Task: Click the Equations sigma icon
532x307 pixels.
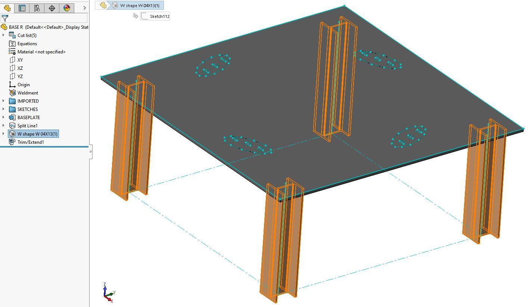Action: point(12,43)
